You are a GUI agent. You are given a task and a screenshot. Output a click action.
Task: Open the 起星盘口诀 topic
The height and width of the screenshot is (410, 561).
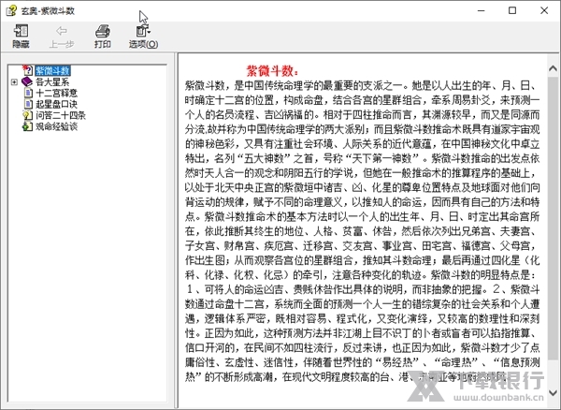(56, 104)
